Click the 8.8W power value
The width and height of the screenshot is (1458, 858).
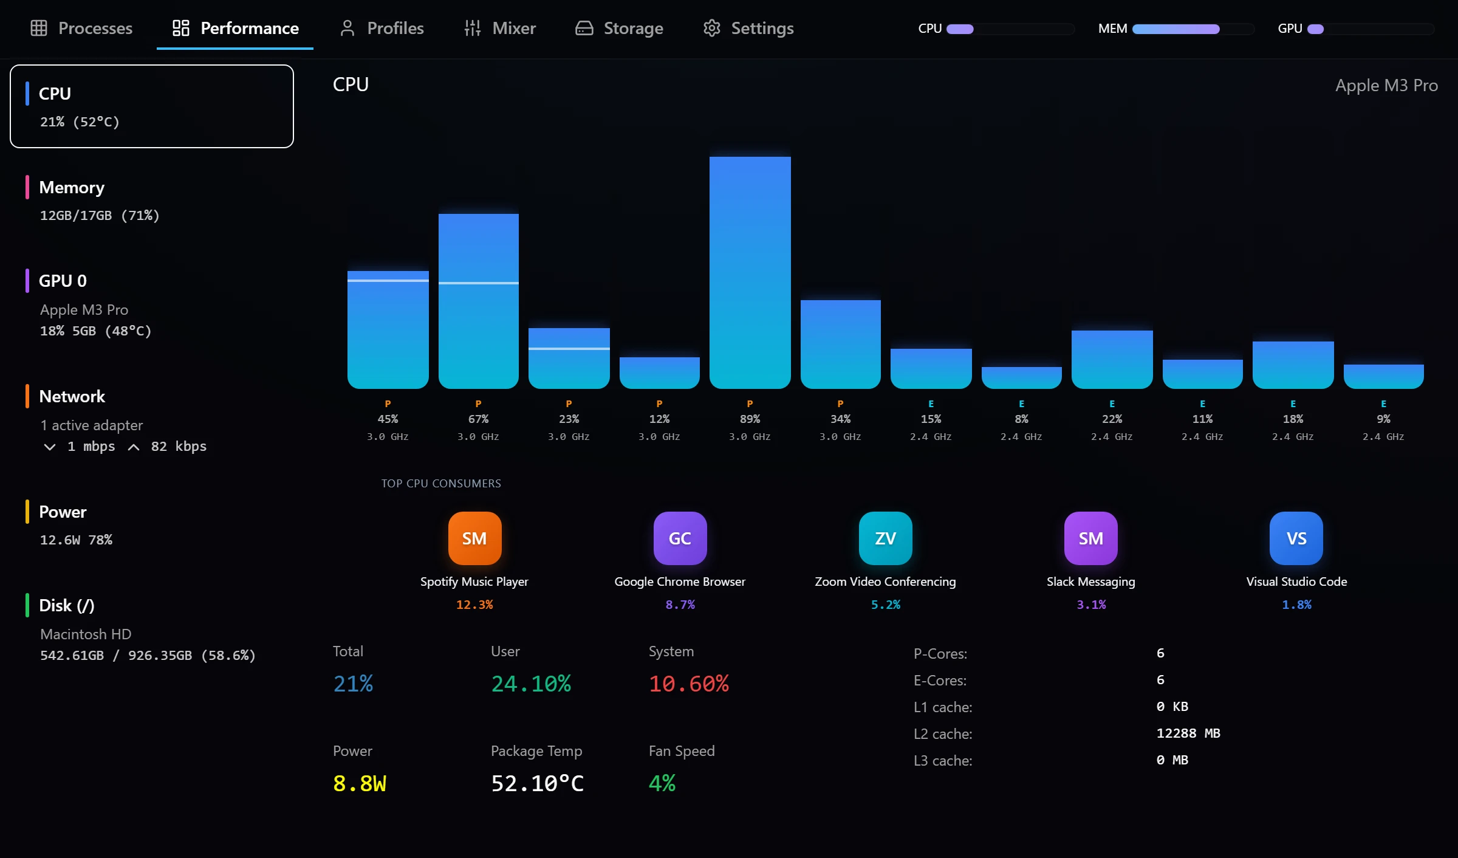(x=360, y=784)
